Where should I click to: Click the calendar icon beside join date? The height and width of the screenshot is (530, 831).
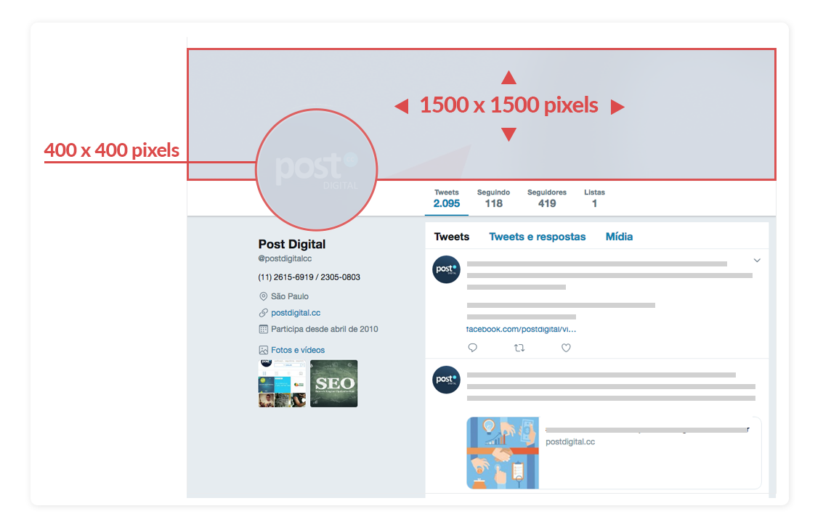[x=263, y=330]
